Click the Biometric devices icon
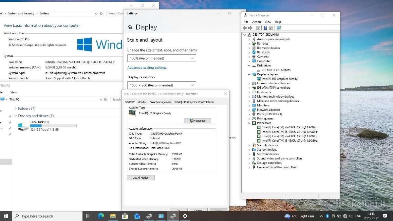Image resolution: width=393 pixels, height=221 pixels. coord(254,48)
